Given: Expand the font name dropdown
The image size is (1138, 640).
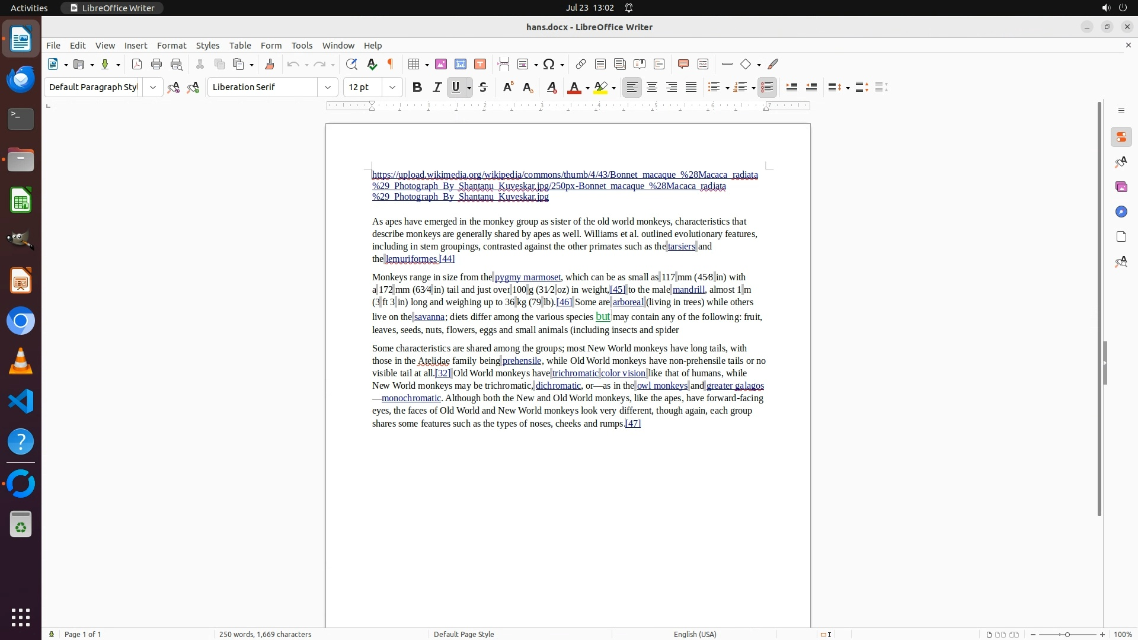Looking at the screenshot, I should coord(328,88).
